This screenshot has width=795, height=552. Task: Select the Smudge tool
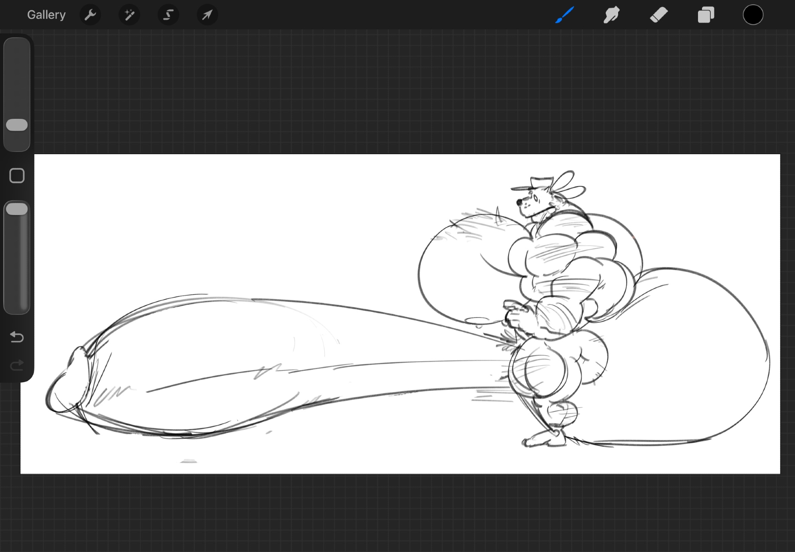611,15
